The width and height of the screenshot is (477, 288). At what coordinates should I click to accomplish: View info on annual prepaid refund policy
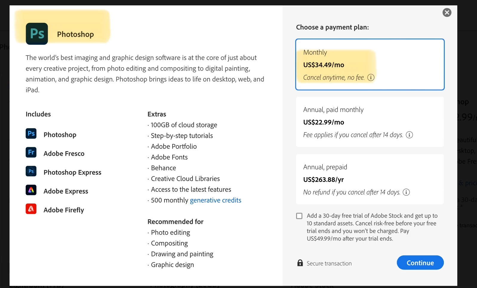406,192
